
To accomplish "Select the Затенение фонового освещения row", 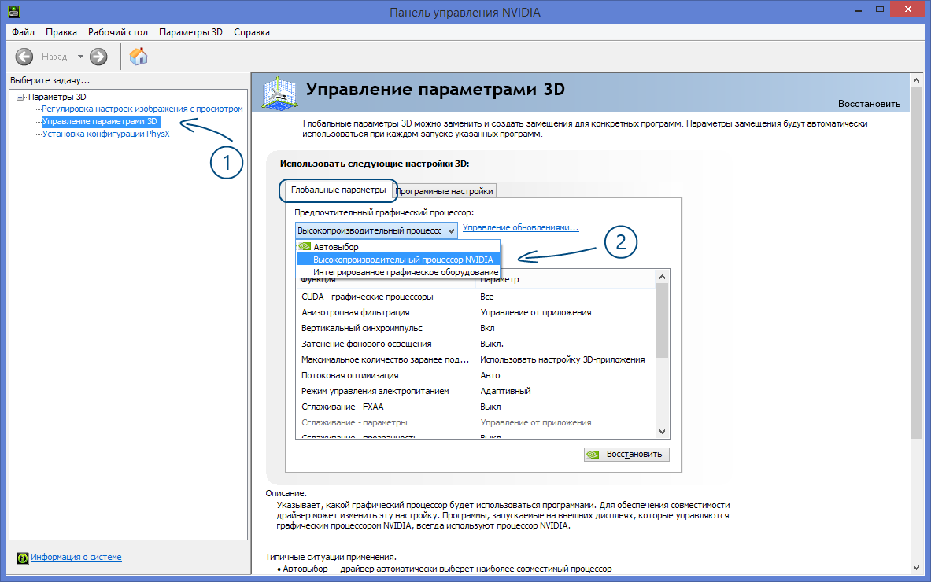I will pos(476,344).
